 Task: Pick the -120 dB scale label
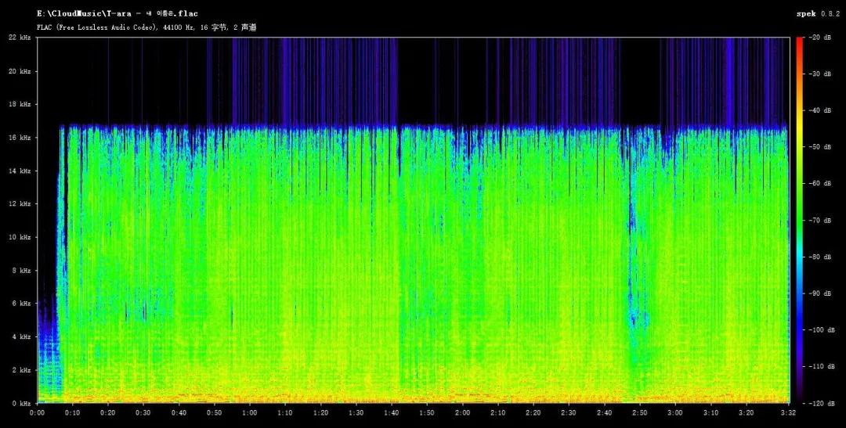(822, 403)
